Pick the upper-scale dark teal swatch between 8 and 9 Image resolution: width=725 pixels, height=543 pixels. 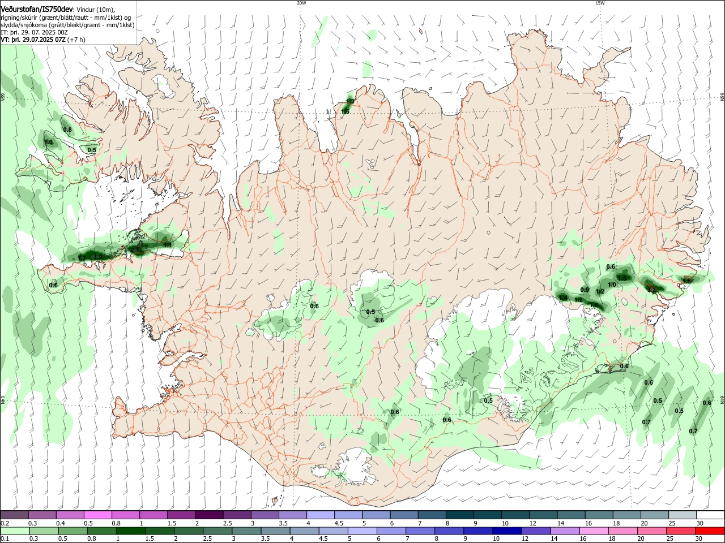(460, 515)
